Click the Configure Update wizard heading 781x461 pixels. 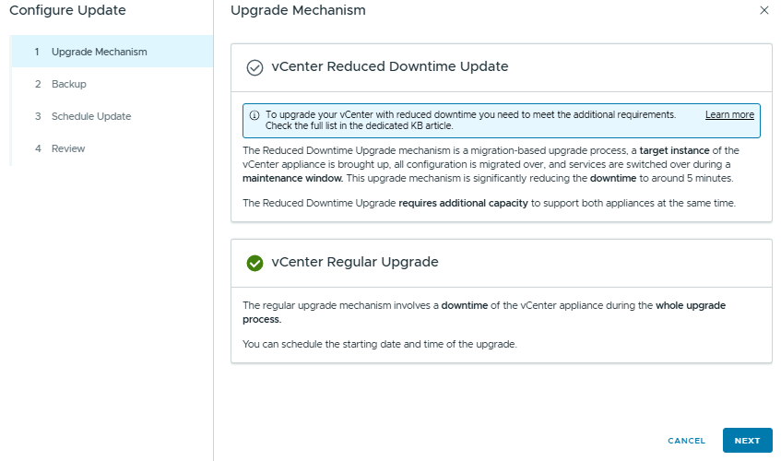click(67, 11)
